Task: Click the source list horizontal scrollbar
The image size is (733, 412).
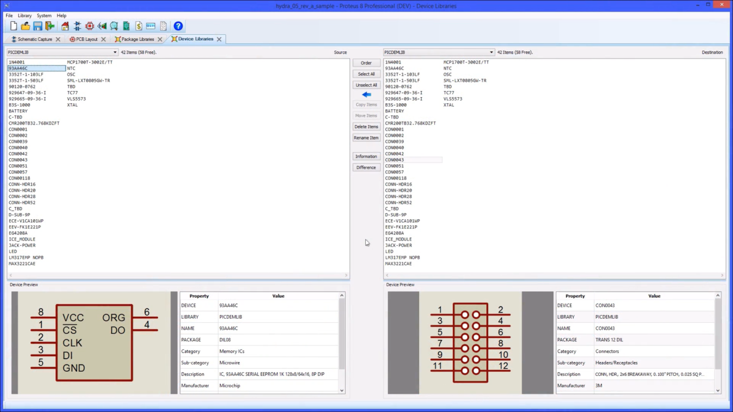Action: 178,276
